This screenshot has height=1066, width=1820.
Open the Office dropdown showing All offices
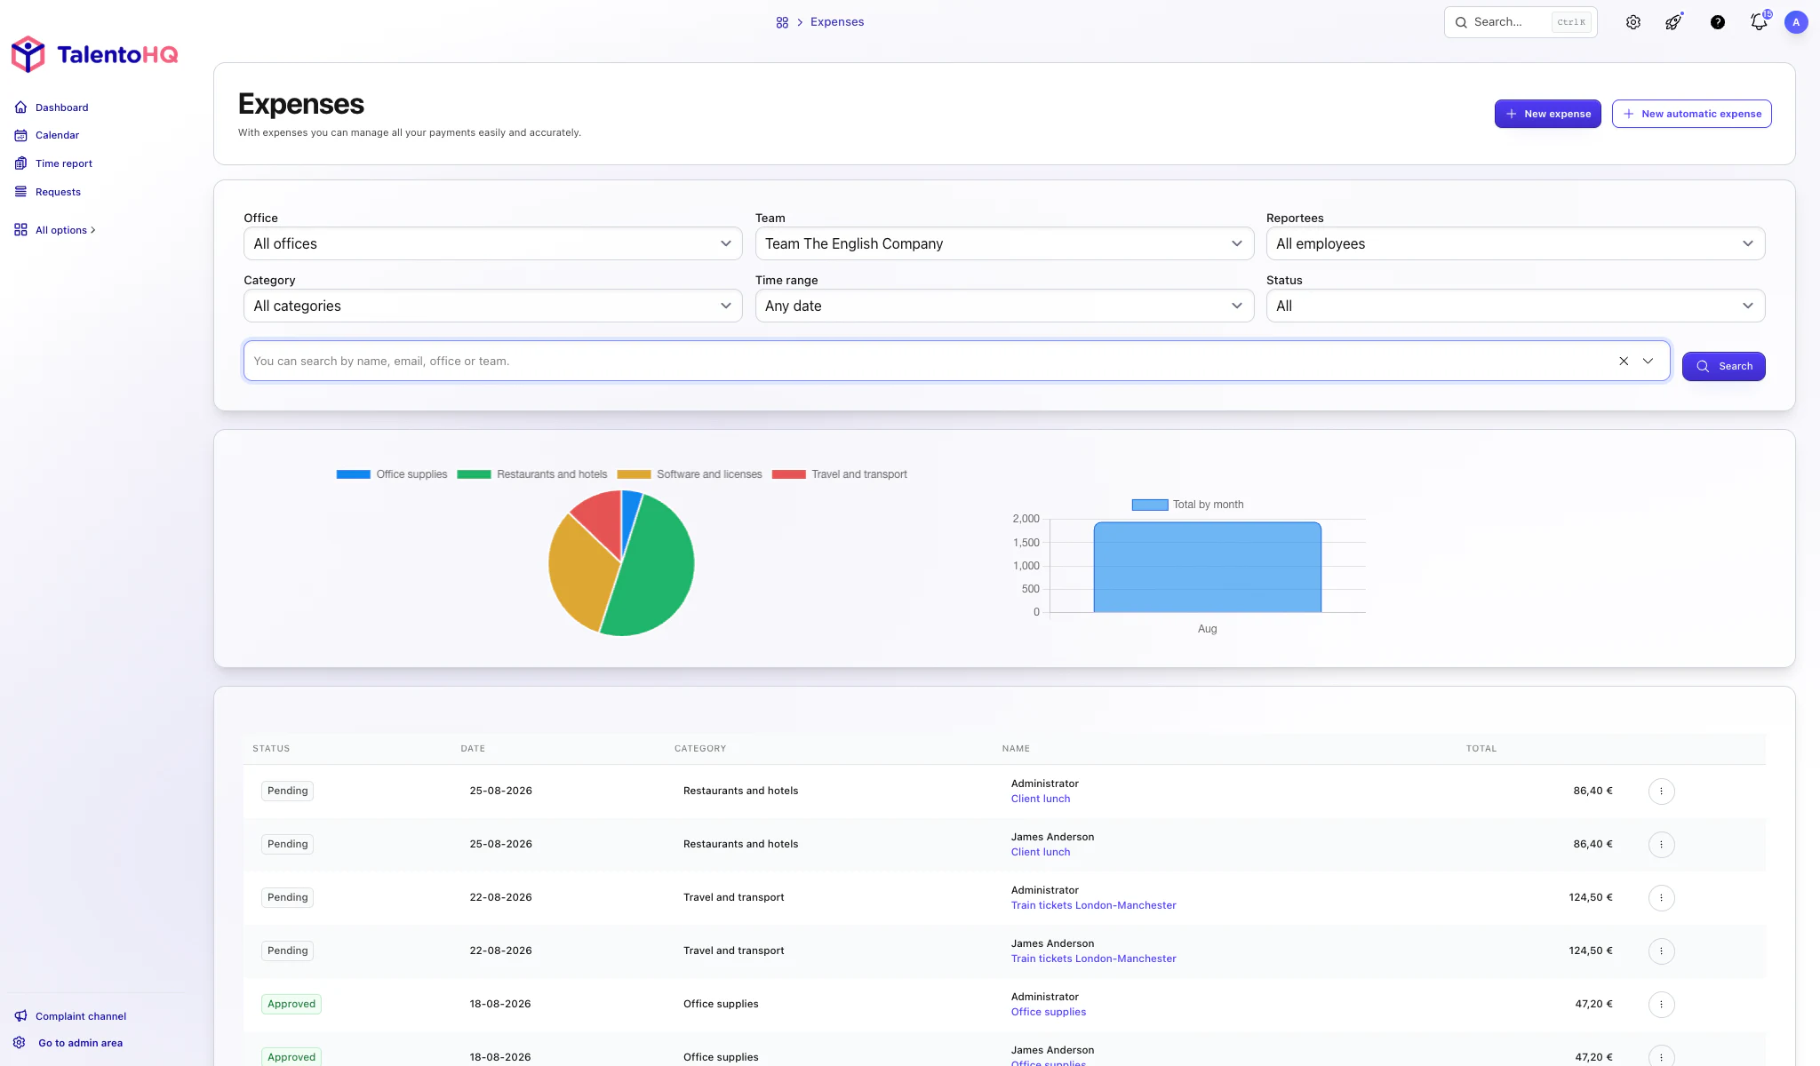click(x=493, y=243)
